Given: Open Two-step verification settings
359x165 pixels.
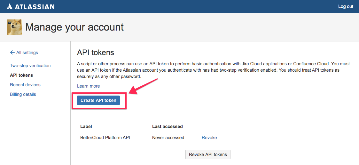Looking at the screenshot, I should point(30,66).
